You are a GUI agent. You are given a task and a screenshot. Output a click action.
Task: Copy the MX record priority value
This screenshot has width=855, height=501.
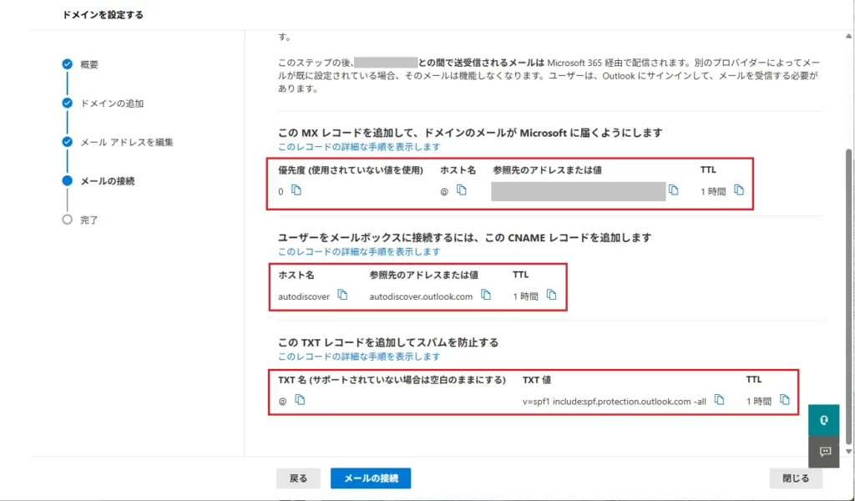[x=296, y=190]
